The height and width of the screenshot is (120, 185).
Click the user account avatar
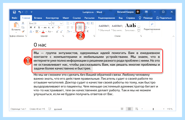click(x=138, y=12)
